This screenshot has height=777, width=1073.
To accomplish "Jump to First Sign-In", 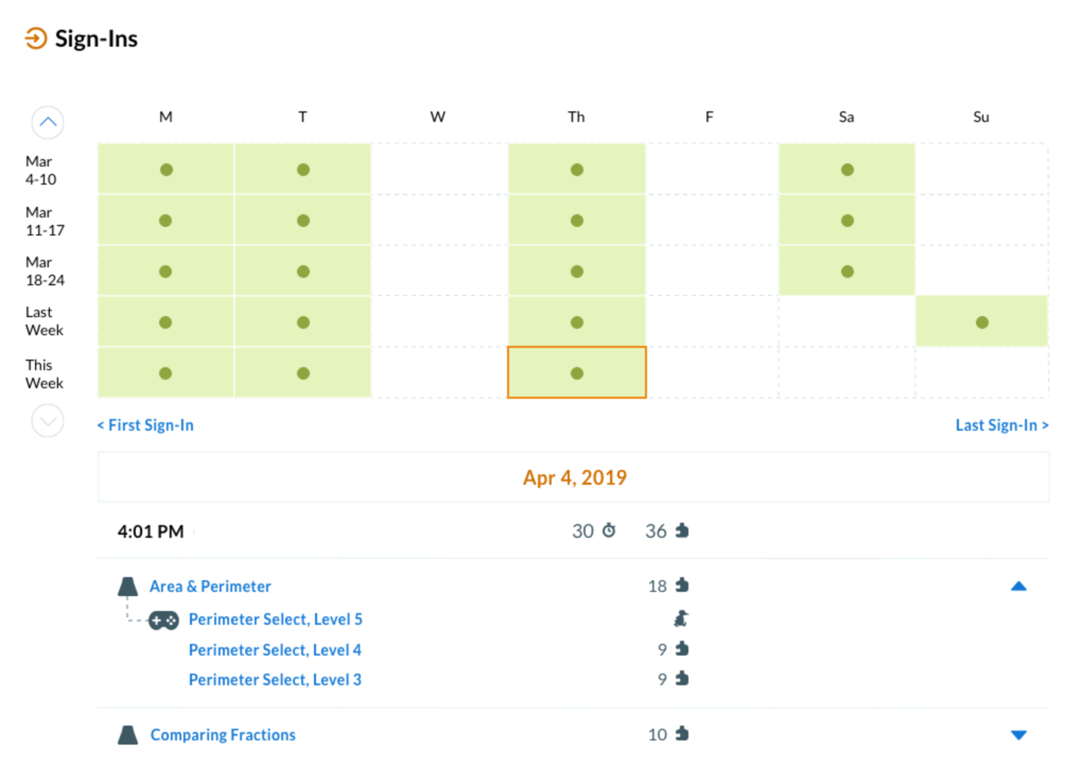I will [146, 425].
